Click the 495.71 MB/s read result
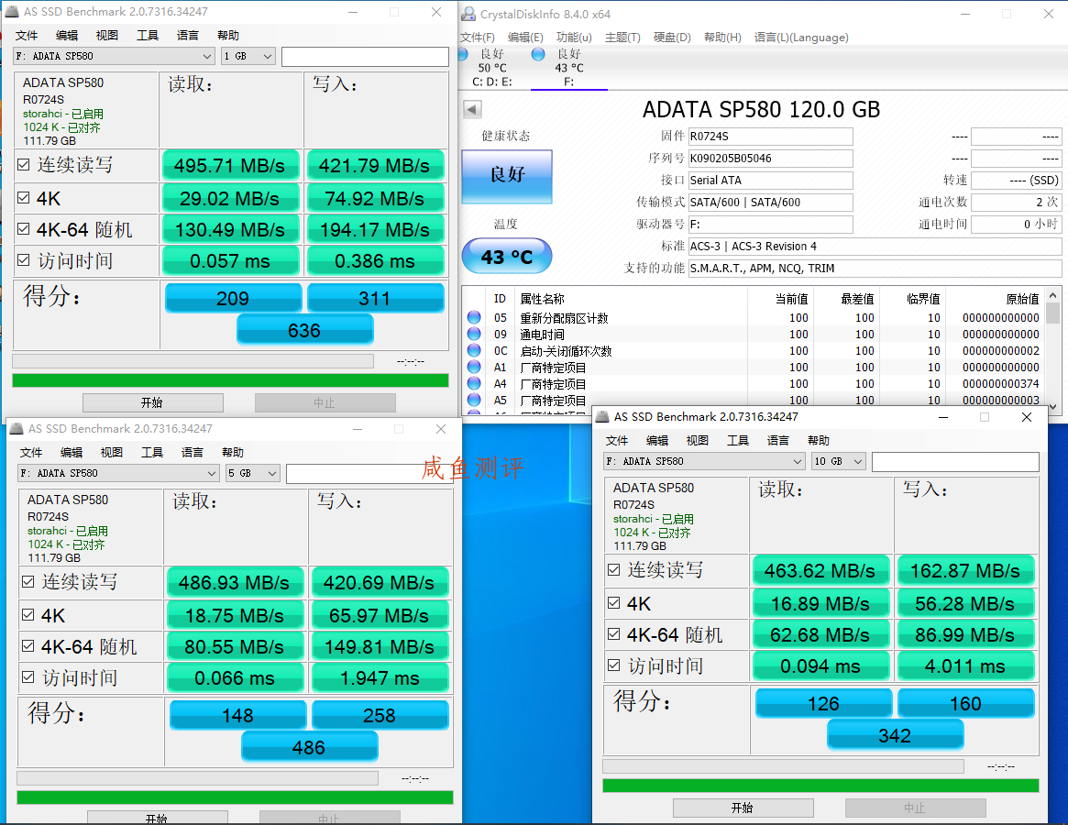This screenshot has height=825, width=1068. pos(230,166)
